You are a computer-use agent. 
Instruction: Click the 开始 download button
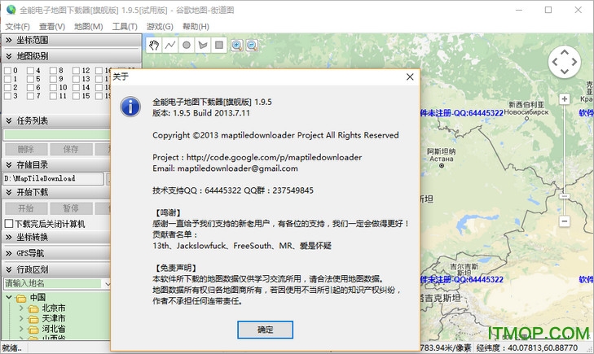[26, 208]
